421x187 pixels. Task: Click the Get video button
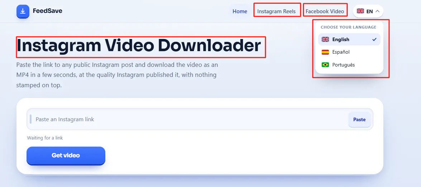66,156
